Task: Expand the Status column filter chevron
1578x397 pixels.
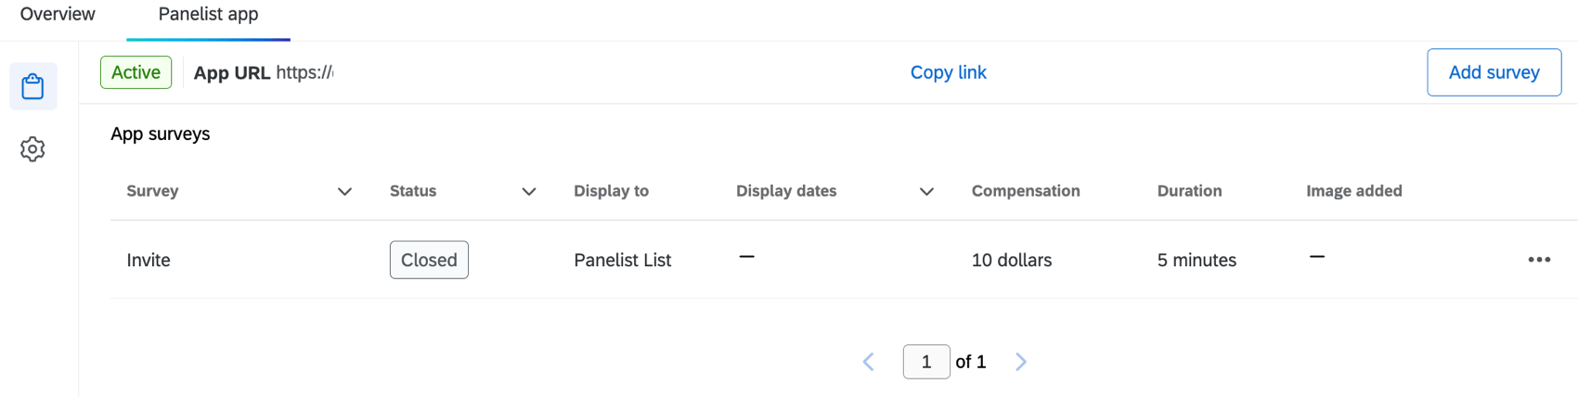Action: (529, 192)
